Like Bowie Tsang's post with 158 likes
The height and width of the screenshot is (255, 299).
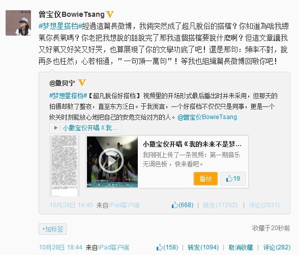[167, 247]
